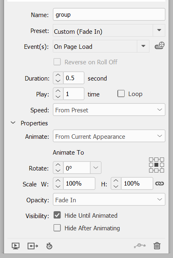Increase Duration with the up stepper arrow
Screen dimensions: 173x258
[x=58, y=75]
